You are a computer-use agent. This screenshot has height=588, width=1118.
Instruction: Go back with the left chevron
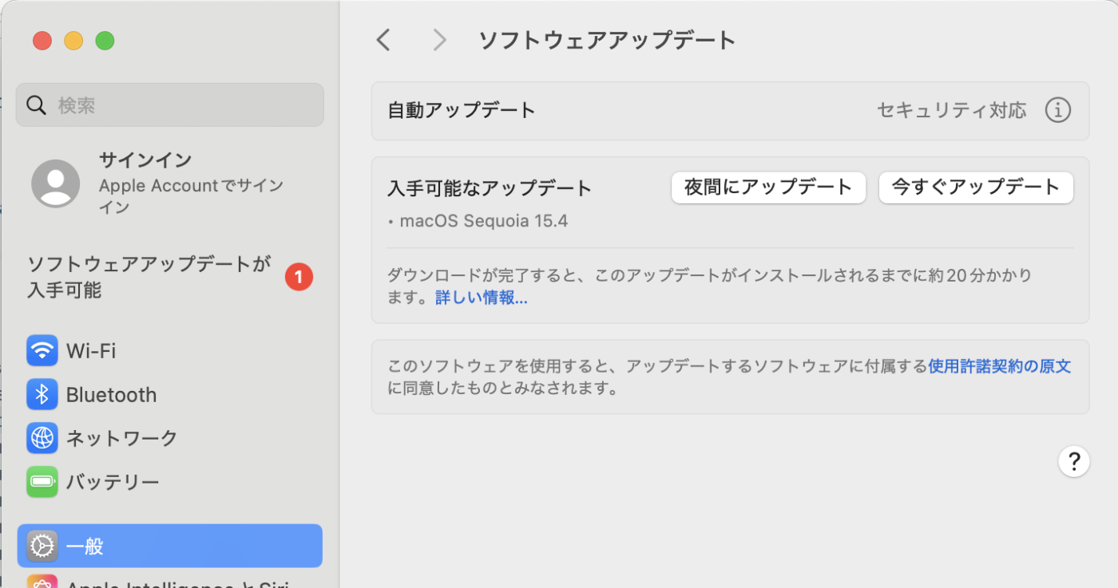[384, 40]
